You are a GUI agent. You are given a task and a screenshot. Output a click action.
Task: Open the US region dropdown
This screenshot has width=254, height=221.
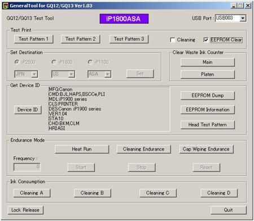(71, 74)
